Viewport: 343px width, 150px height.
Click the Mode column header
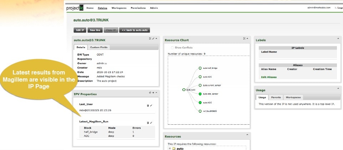(x=112, y=128)
